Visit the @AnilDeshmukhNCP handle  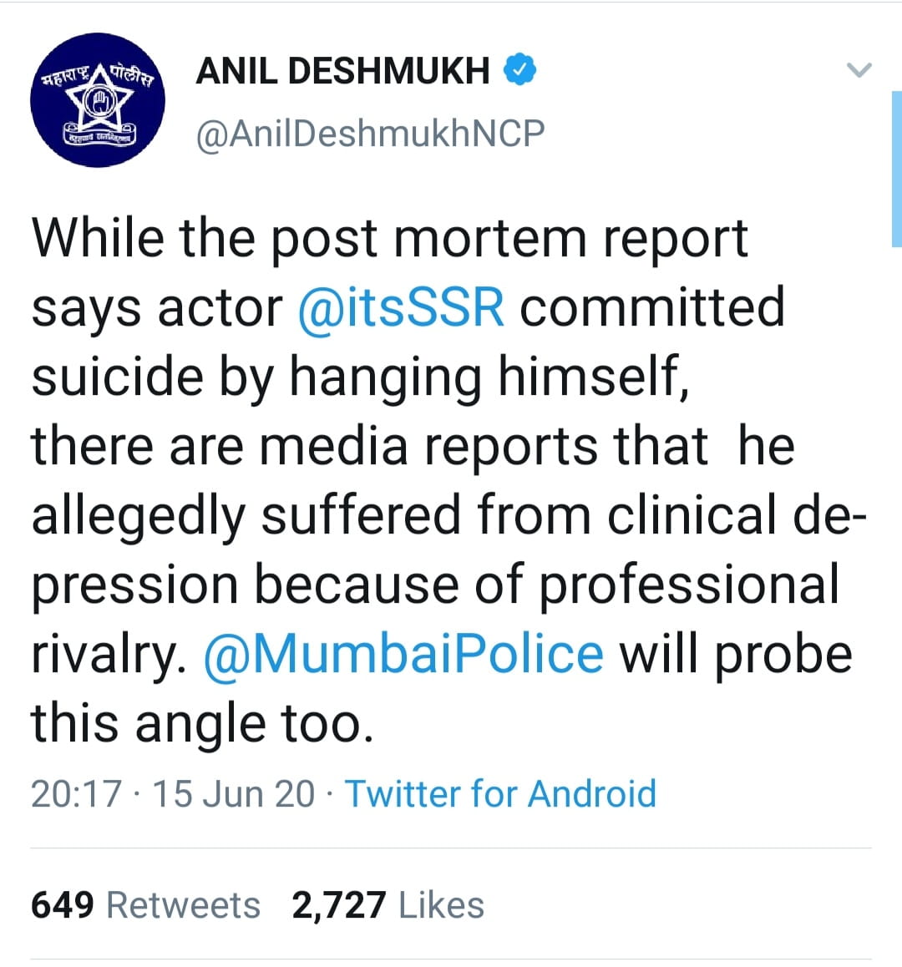tap(370, 134)
